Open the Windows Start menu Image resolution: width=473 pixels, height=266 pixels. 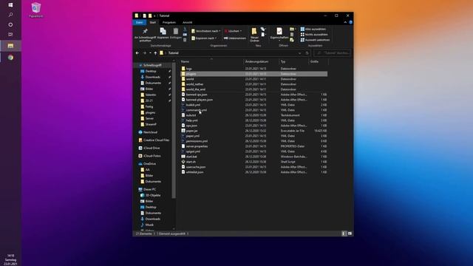[10, 5]
